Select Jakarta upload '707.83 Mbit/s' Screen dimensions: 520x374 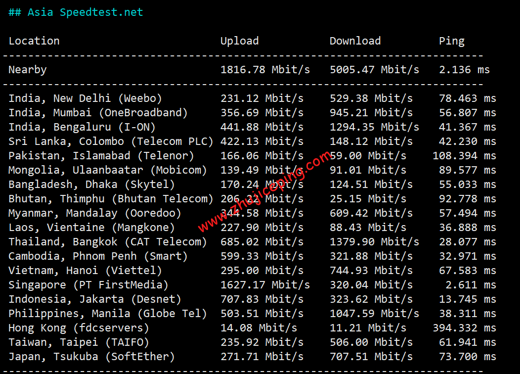[x=262, y=299]
